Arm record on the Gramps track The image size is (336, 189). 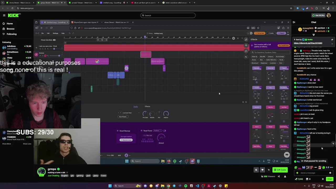click(45, 56)
